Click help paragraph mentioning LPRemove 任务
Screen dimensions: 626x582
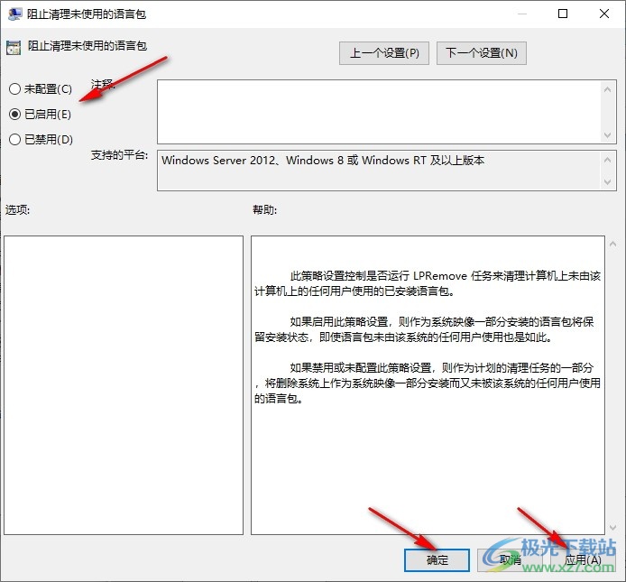tap(428, 283)
